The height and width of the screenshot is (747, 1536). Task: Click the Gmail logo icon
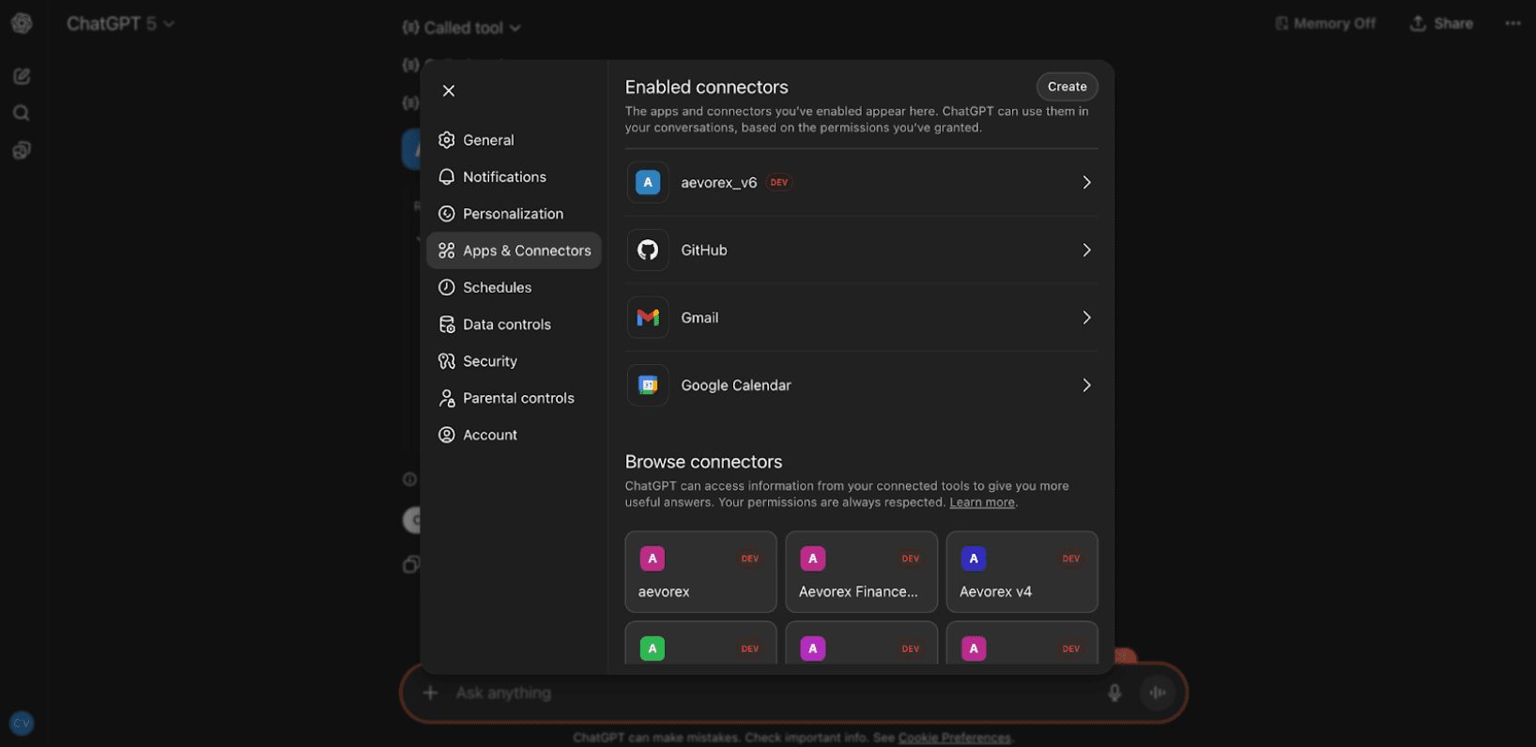point(648,318)
